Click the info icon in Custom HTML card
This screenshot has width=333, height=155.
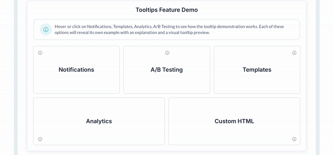point(294,139)
